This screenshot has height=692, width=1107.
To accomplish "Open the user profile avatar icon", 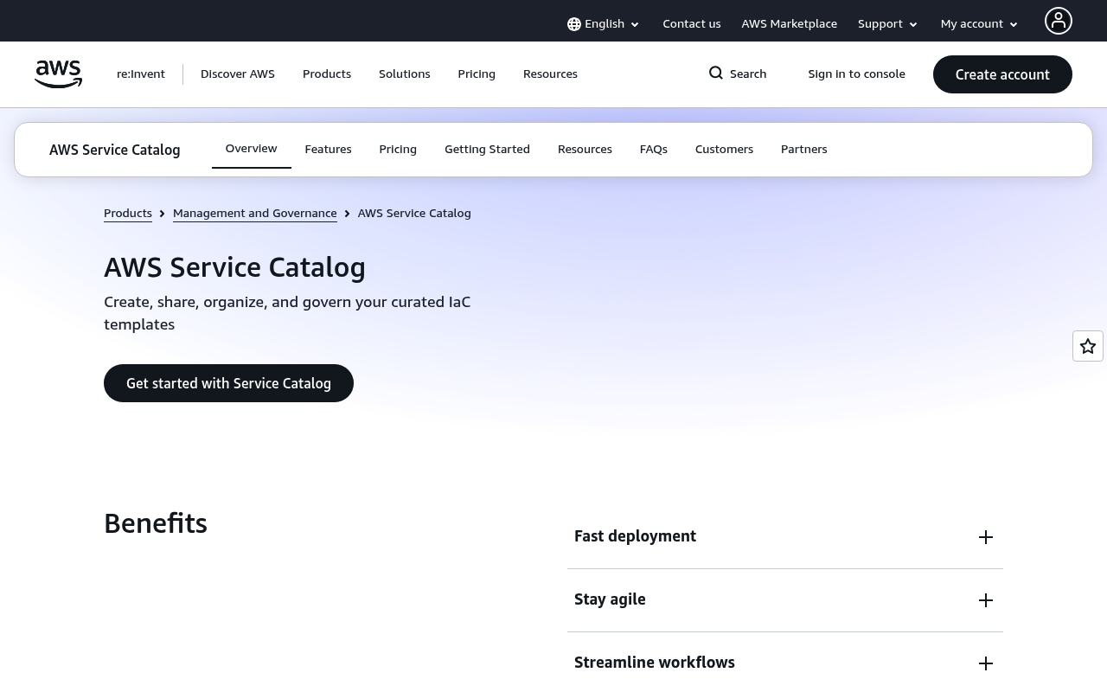I will [x=1059, y=21].
